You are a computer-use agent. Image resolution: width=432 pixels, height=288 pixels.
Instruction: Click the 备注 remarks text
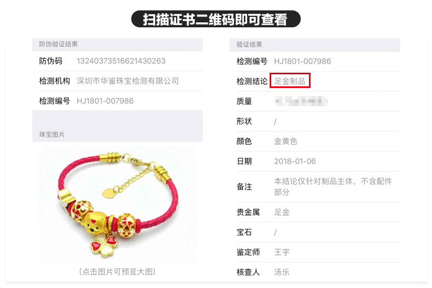pyautogui.click(x=333, y=186)
